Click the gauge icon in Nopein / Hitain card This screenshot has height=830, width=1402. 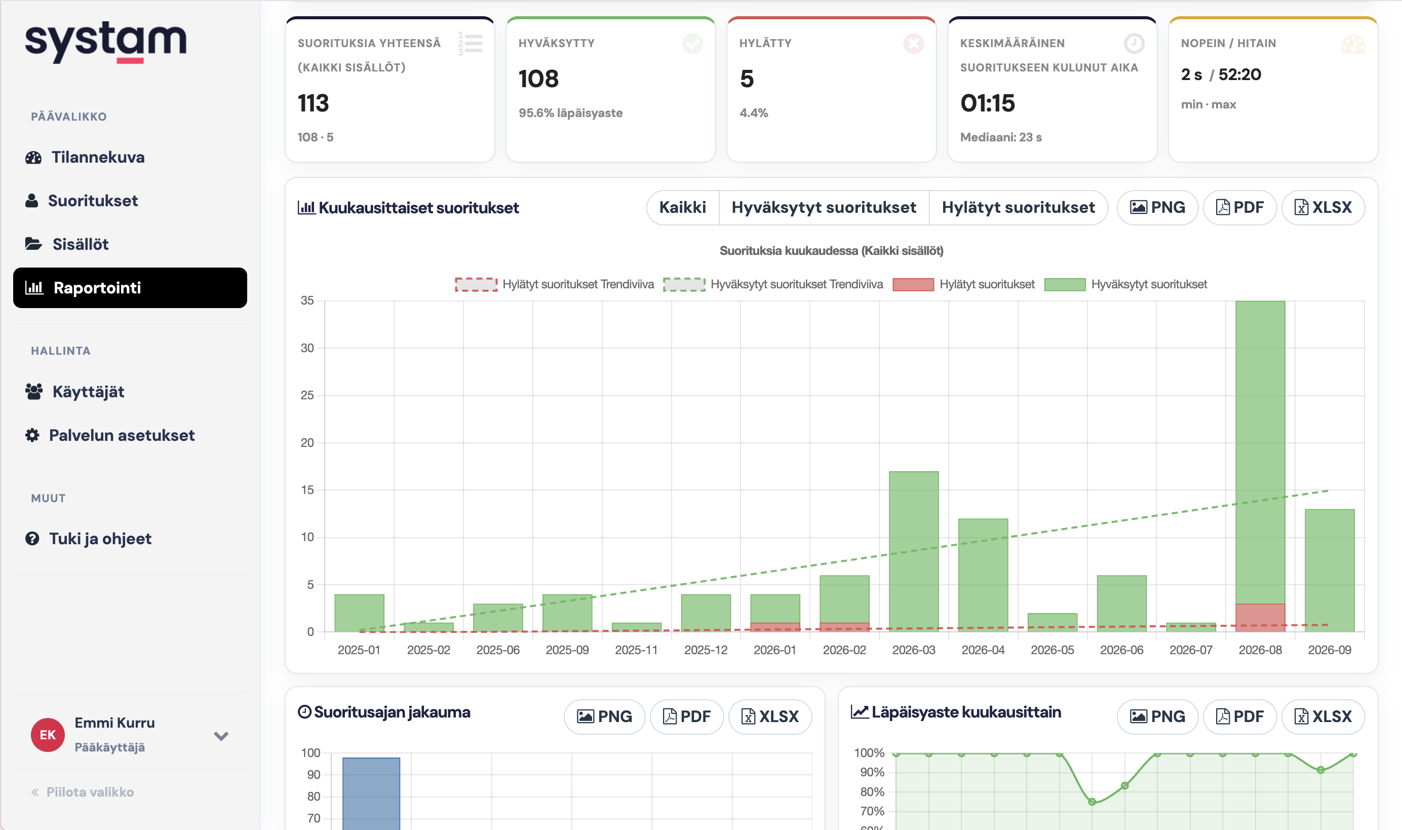pyautogui.click(x=1353, y=44)
